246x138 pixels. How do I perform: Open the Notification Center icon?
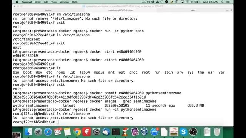tap(228, 2)
